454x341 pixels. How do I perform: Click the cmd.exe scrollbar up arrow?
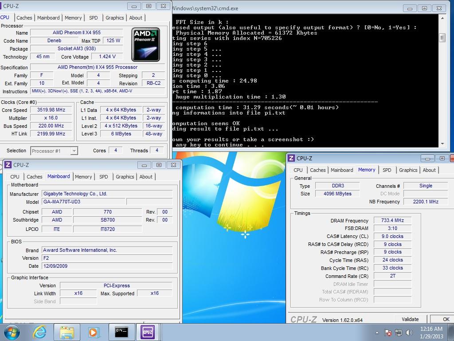click(x=442, y=18)
